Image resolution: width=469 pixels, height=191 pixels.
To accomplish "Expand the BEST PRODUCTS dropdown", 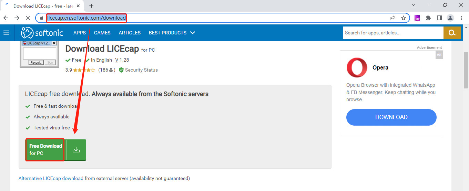I will [x=172, y=33].
